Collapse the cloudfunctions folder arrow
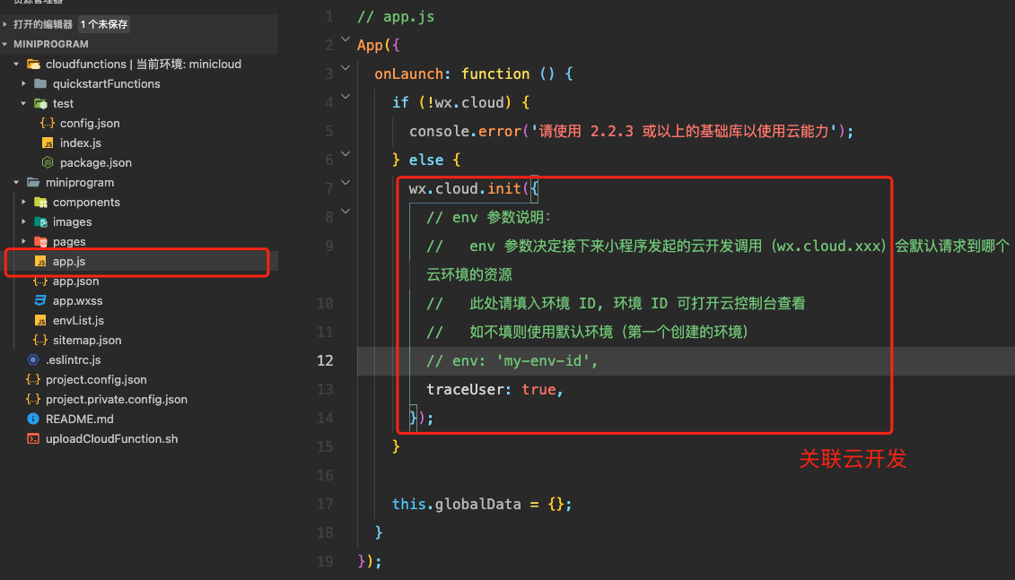 16,64
